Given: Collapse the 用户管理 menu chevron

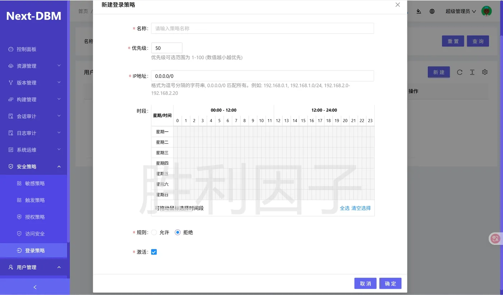Looking at the screenshot, I should 59,267.
